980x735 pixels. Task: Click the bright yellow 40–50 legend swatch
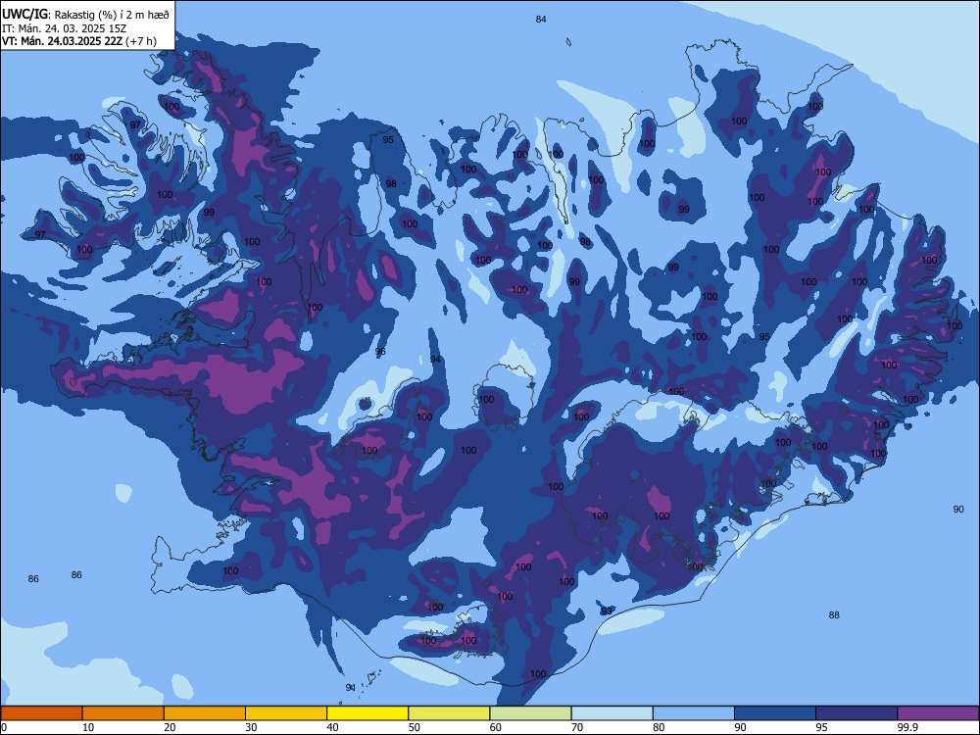367,713
